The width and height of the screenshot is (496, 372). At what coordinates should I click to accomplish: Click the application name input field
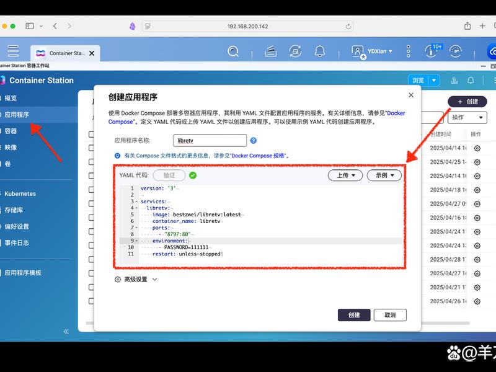(x=210, y=141)
